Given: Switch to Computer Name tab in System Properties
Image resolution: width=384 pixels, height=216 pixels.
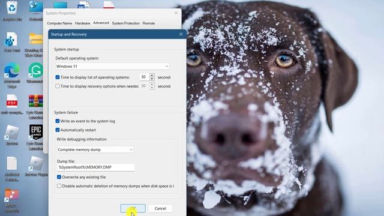Looking at the screenshot, I should click(x=59, y=23).
